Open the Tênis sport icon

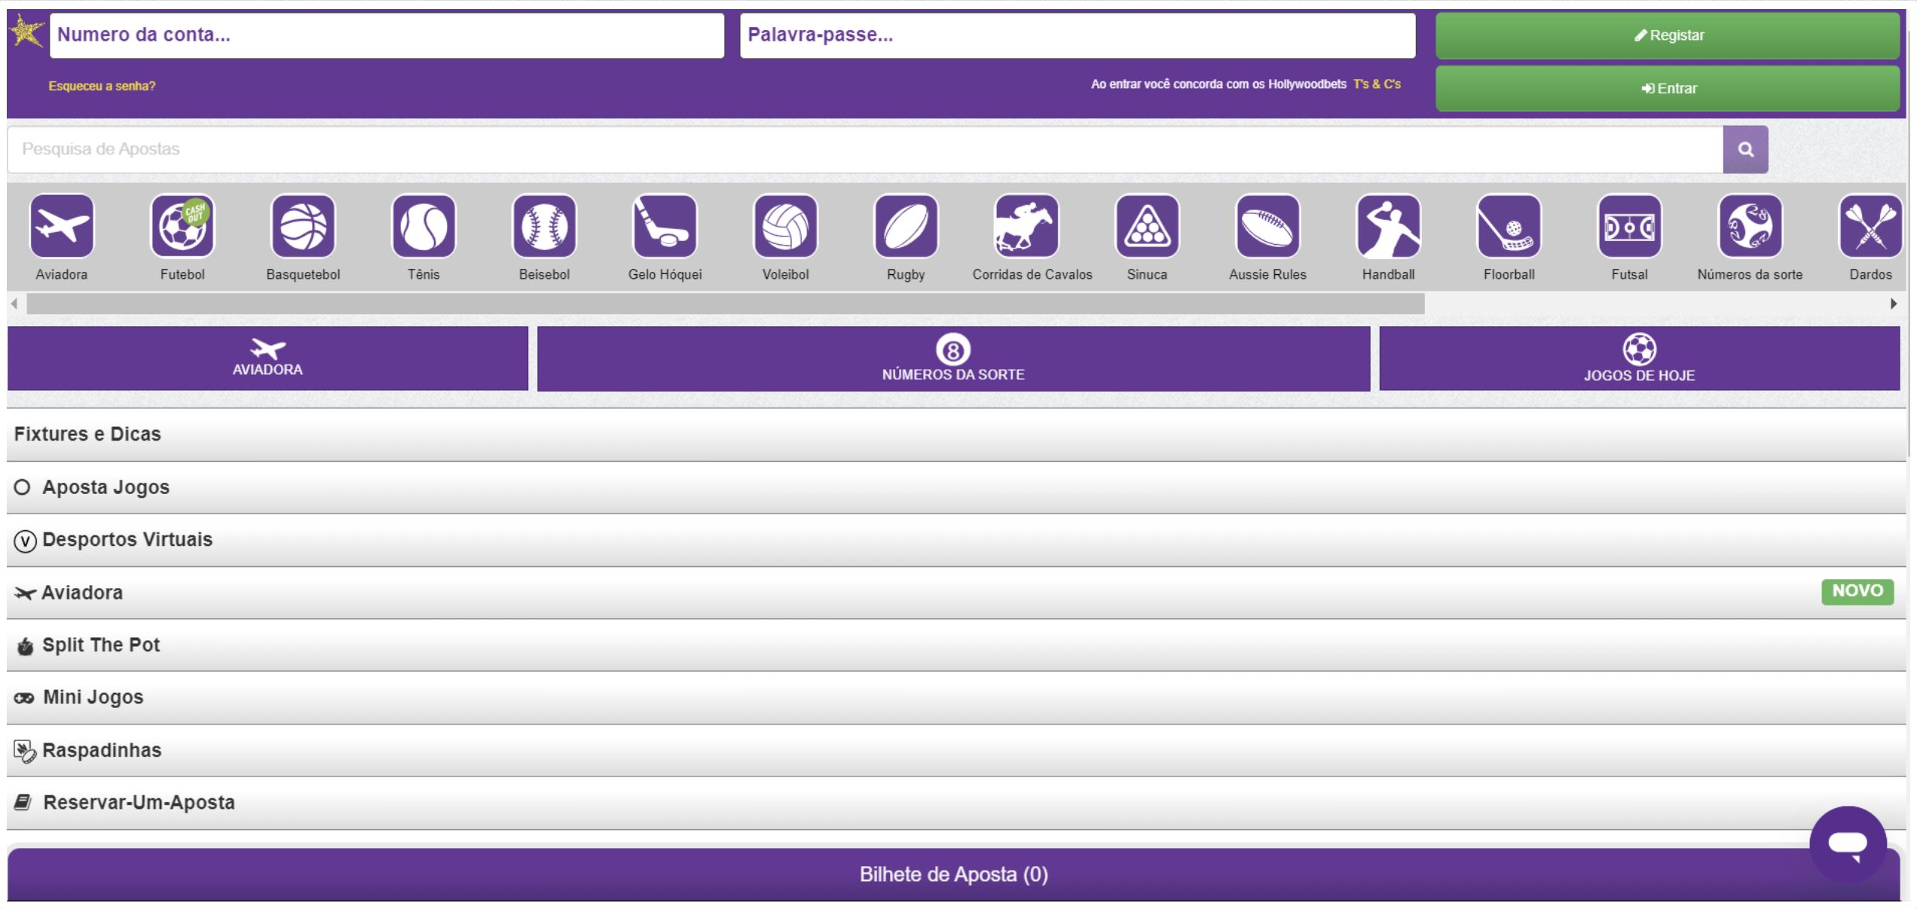click(x=423, y=226)
